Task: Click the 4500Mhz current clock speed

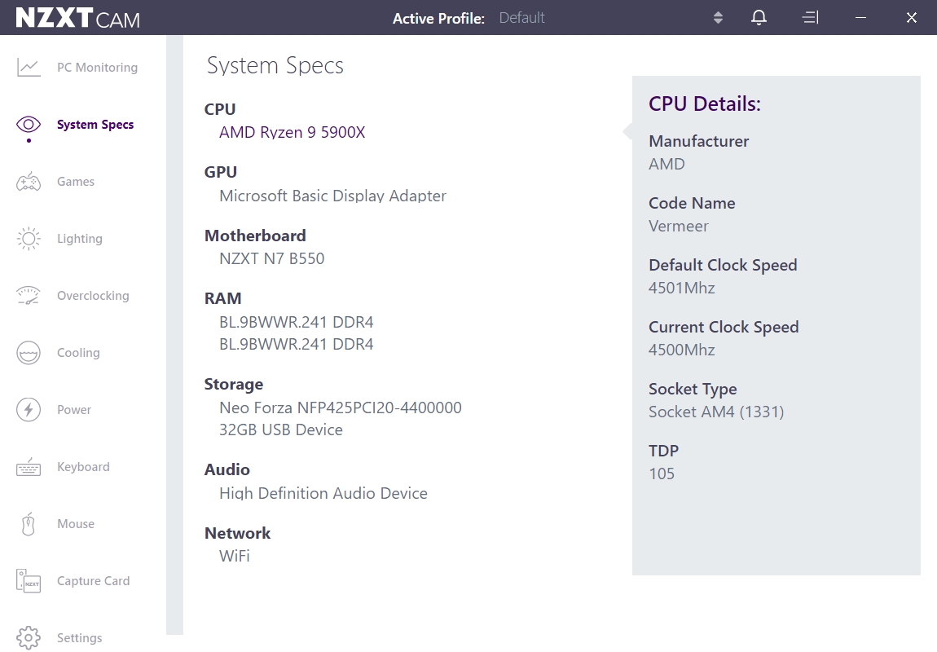Action: point(682,350)
